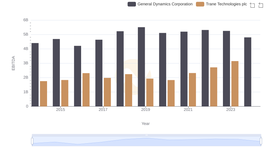Click the 2014 General Dynamics bar
Image resolution: width=267 pixels, height=154 pixels.
pos(35,75)
